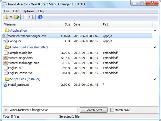Select the WizardImage.bmp image icon
This screenshot has width=161, height=121.
[x=5, y=58]
